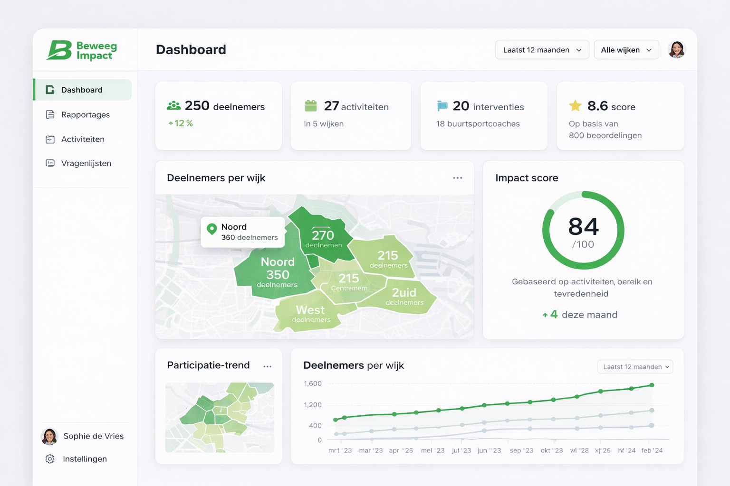The width and height of the screenshot is (730, 486).
Task: Click the Activiteiten calendar icon
Action: tap(50, 139)
